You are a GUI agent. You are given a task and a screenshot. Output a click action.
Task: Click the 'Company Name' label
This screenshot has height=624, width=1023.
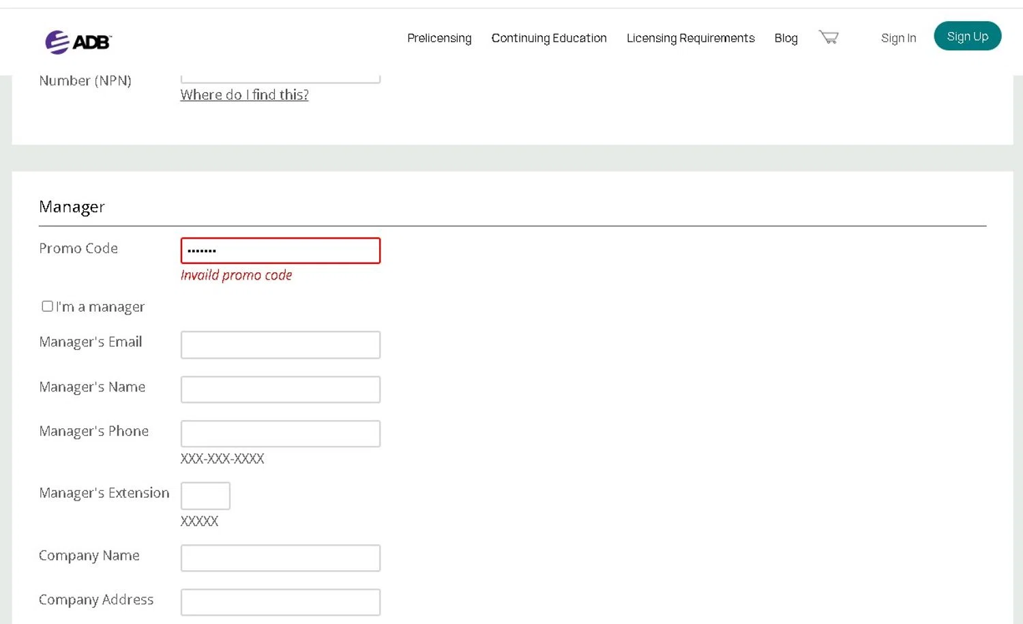click(89, 555)
